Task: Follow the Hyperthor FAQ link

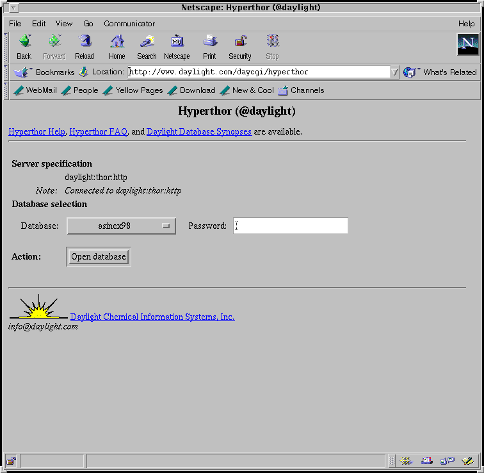Action: tap(98, 131)
